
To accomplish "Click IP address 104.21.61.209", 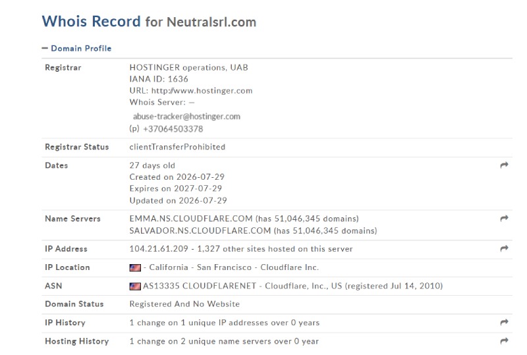I will tap(159, 249).
